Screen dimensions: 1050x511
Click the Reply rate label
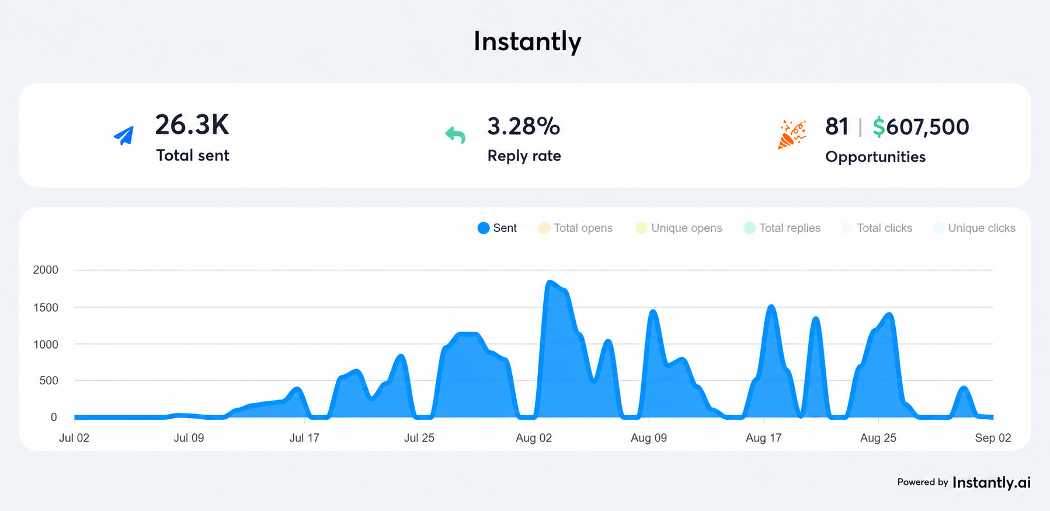(524, 156)
